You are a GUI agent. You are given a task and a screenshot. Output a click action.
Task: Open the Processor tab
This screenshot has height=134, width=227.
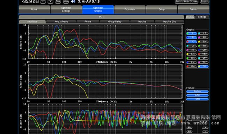[130, 9]
